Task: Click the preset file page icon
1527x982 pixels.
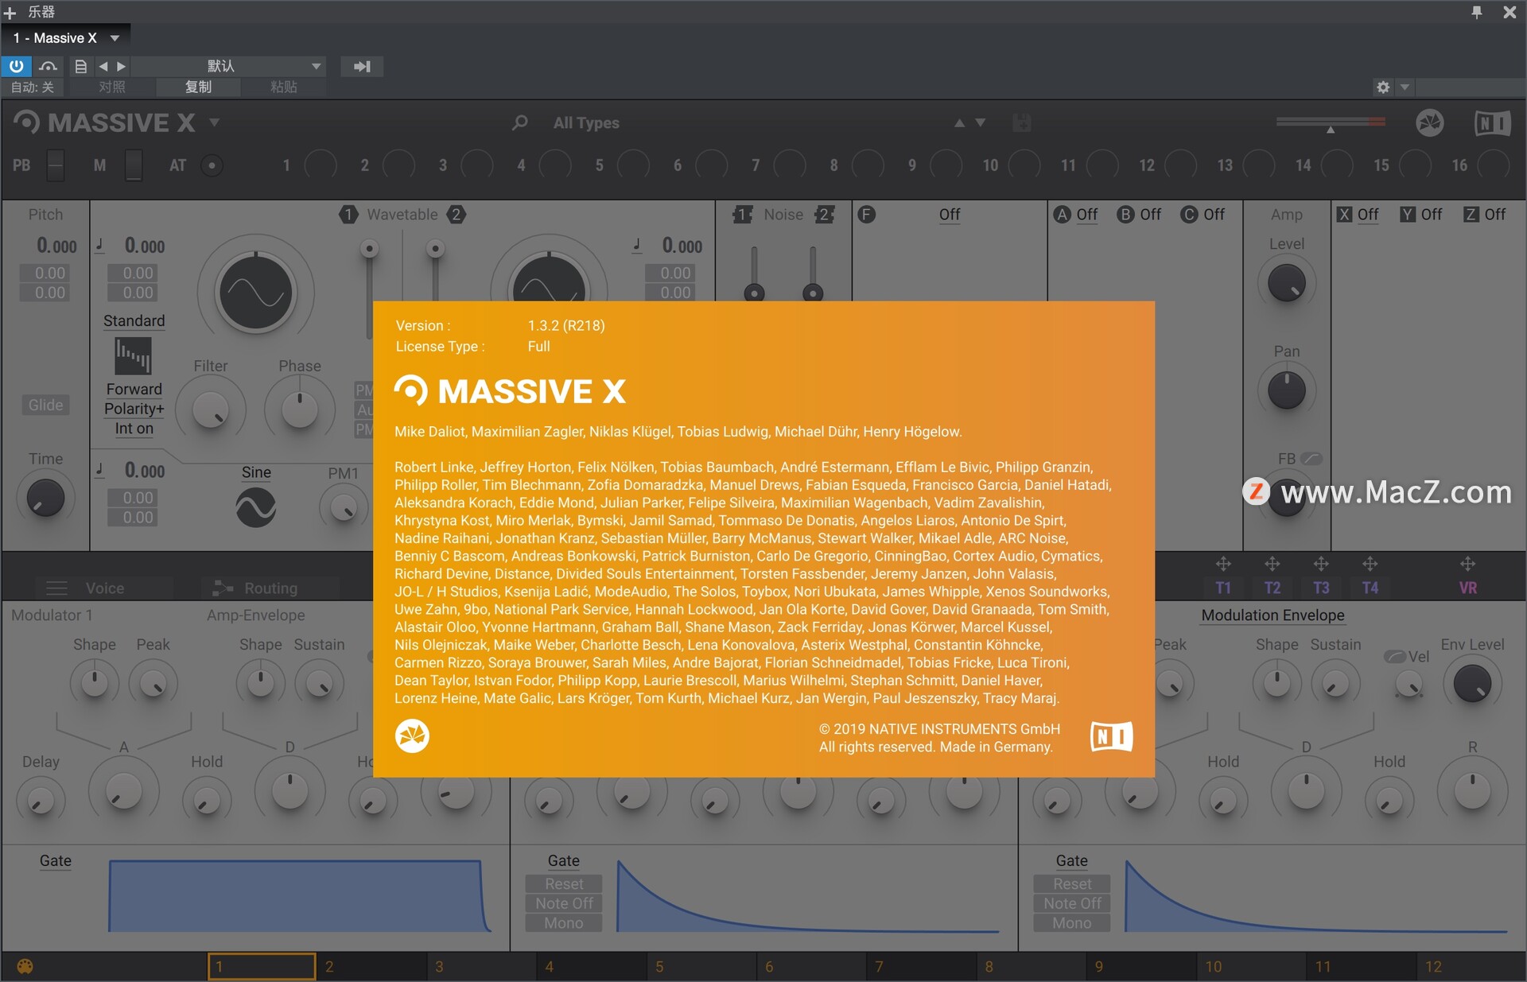Action: pyautogui.click(x=80, y=66)
